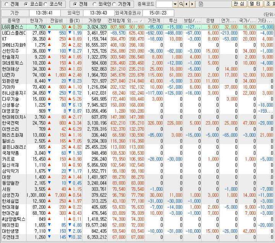Screen dimensions: 275x243
Task: Select the 외국인 investor radio button
Action: click(95, 4)
